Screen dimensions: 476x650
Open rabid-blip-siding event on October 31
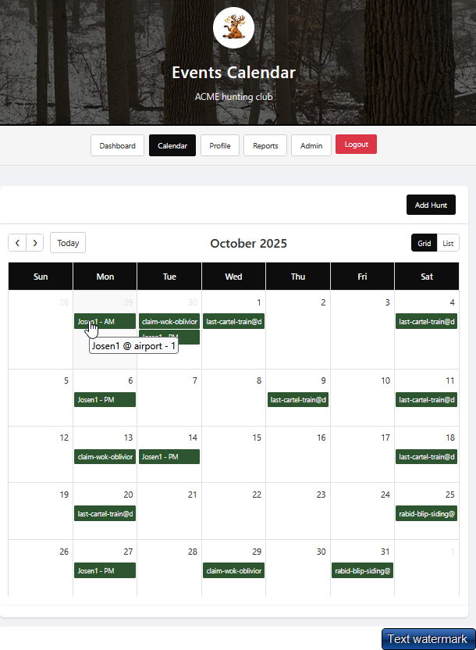pyautogui.click(x=362, y=570)
